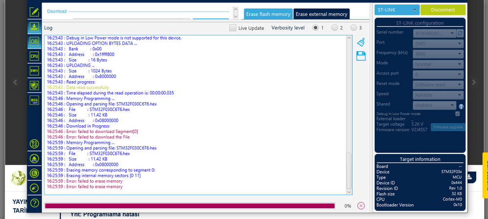
Task: Open the Frequency (kHz) dropdown
Action: 438,54
